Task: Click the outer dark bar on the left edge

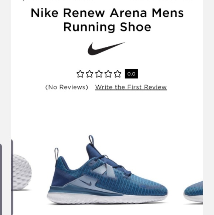Action: (1, 179)
